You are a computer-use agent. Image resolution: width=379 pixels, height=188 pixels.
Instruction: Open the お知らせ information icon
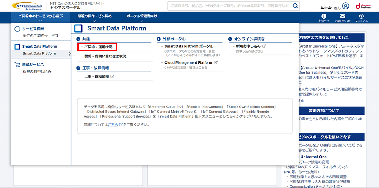pos(323,16)
